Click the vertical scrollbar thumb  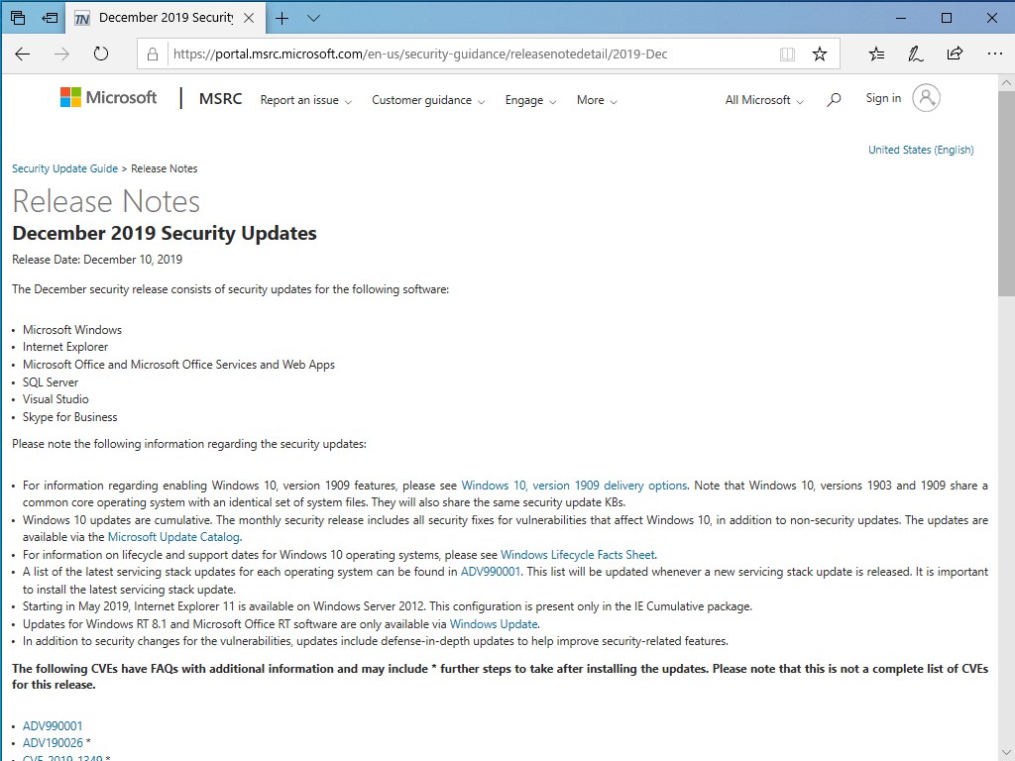coord(1007,193)
